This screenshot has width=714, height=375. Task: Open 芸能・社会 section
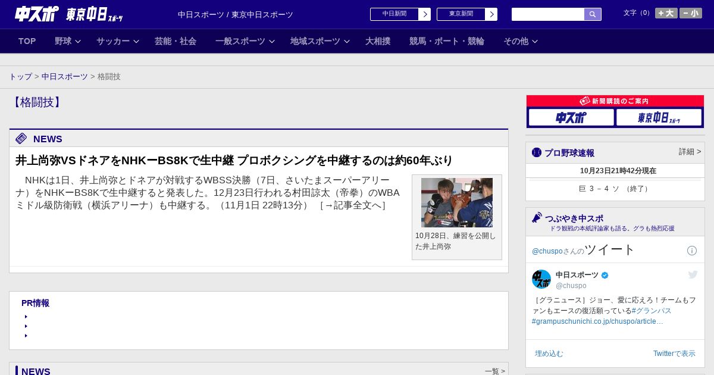(176, 41)
